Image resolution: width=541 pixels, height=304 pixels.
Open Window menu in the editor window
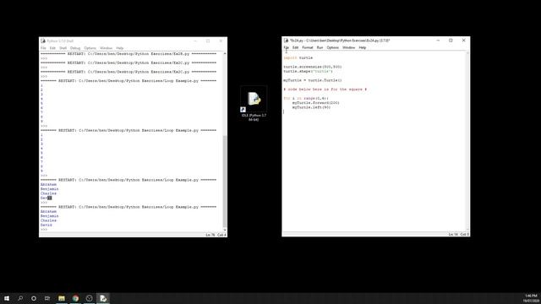click(x=349, y=47)
